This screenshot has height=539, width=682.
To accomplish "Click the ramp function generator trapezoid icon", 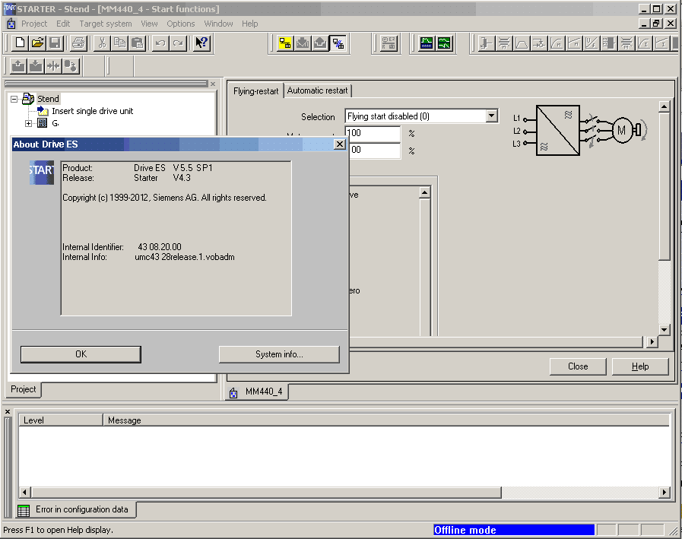I will click(x=522, y=43).
